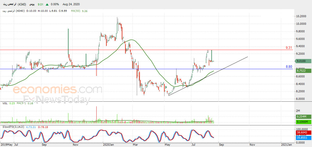Screen dimensions: 312x147
Task: Click the 0.1066M volume average tag
Action: [x=303, y=121]
